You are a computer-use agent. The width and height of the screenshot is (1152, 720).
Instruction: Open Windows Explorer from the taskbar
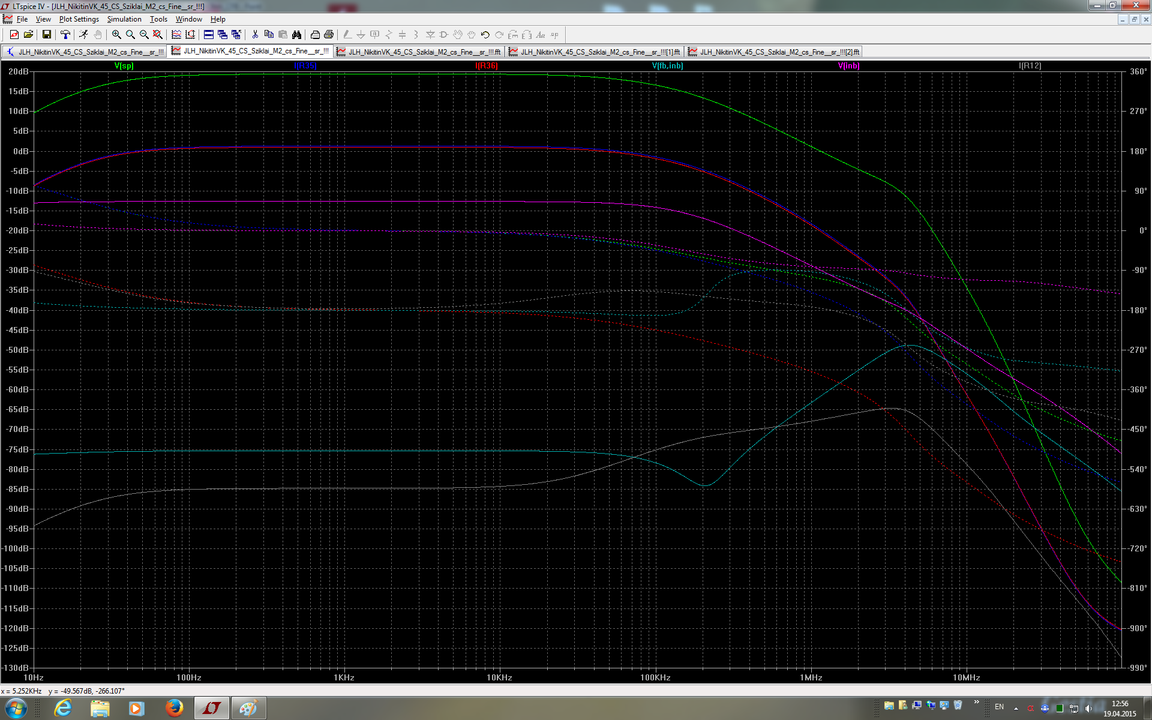click(x=100, y=709)
